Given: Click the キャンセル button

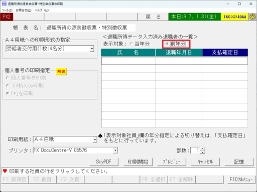Looking at the screenshot, I should pos(205,161).
